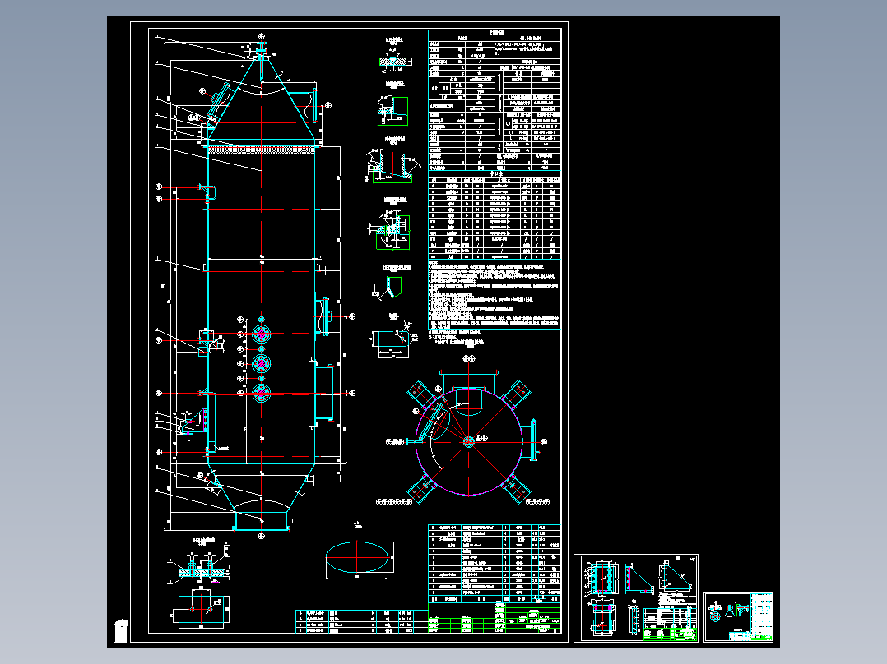The width and height of the screenshot is (887, 664).
Task: Click the design data table at top right
Action: [495, 100]
